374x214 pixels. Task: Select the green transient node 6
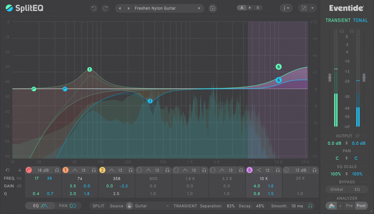click(x=278, y=67)
